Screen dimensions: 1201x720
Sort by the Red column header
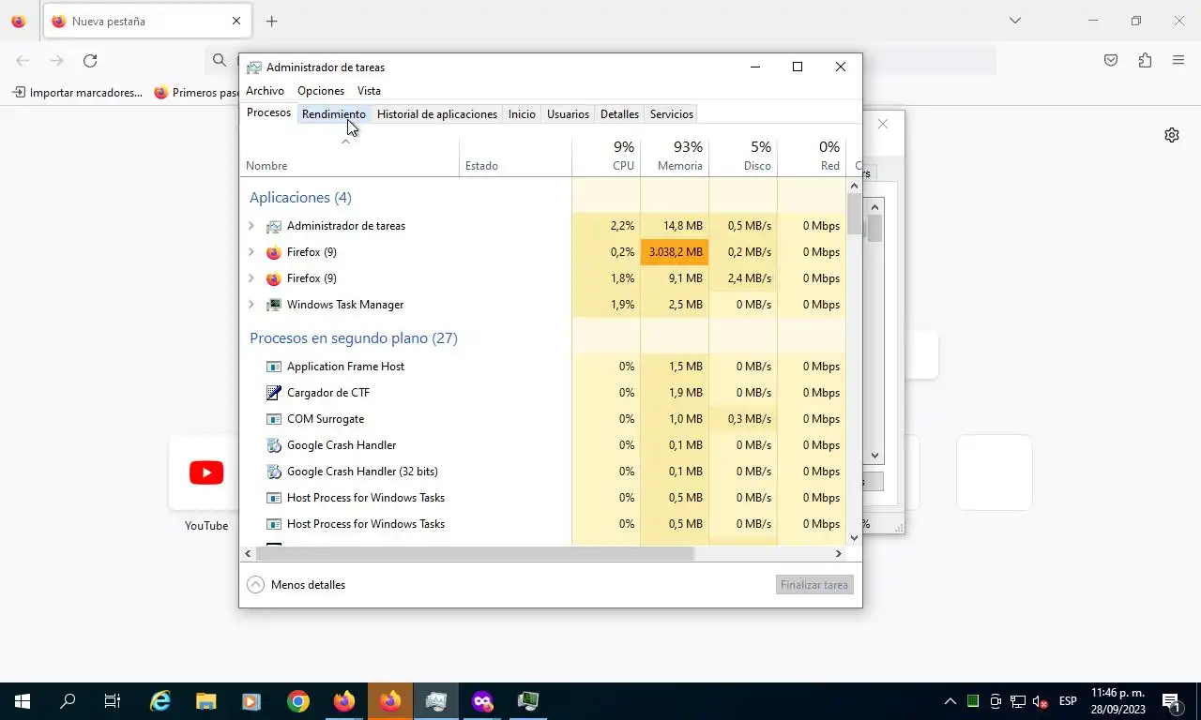[812, 157]
